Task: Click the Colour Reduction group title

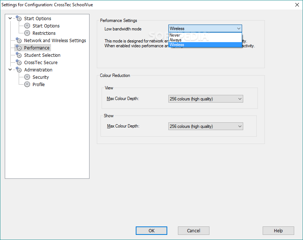Action: coord(115,75)
